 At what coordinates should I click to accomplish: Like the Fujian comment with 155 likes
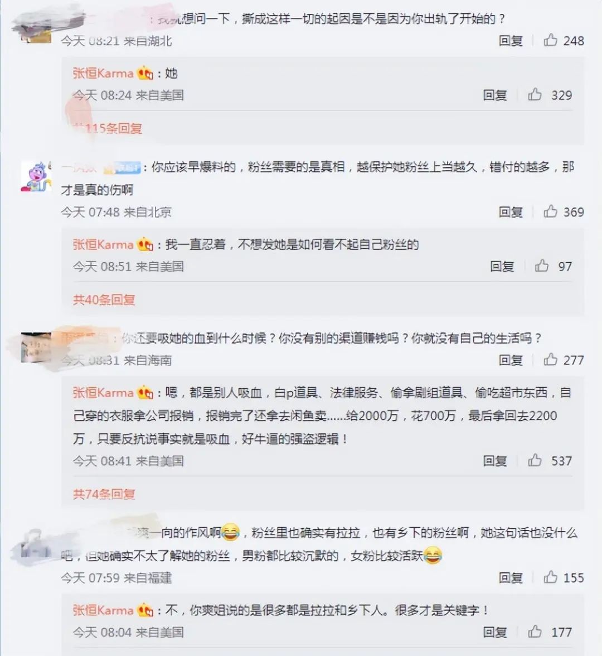[x=550, y=577]
